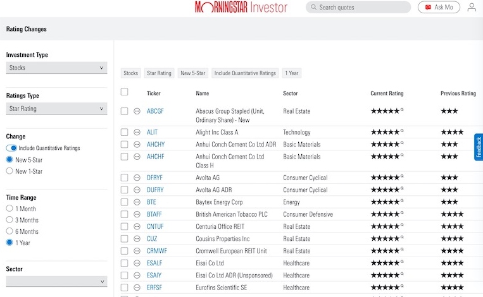Select the New 1-Star radio option
483x297 pixels.
tap(9, 171)
